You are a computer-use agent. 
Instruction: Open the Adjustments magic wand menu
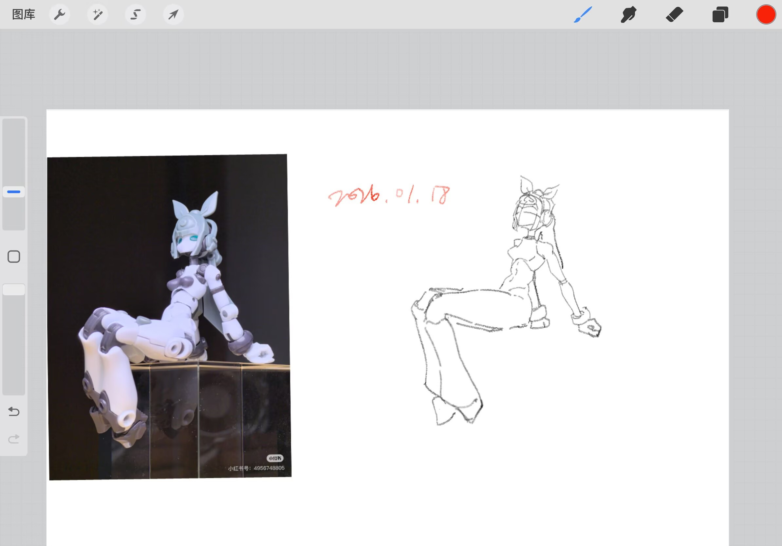(x=98, y=15)
